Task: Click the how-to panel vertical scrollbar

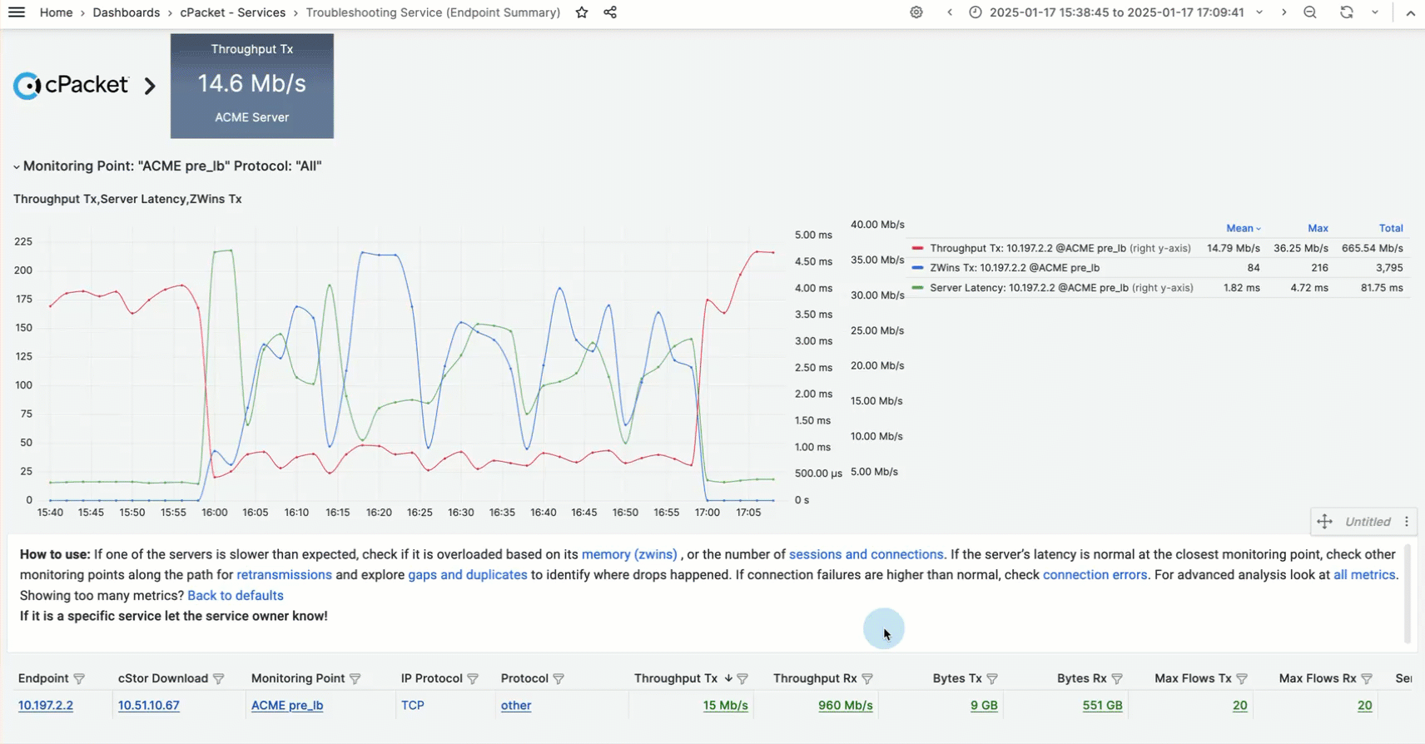Action: [x=1408, y=593]
